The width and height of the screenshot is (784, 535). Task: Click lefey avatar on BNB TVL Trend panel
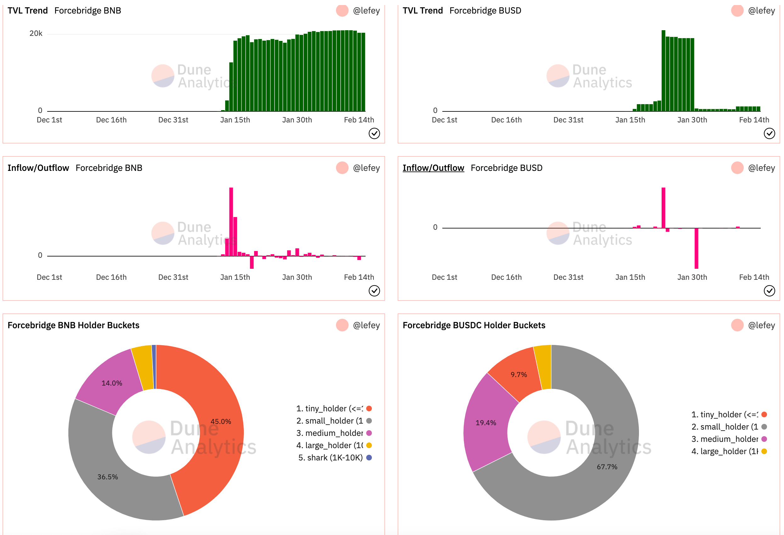(342, 10)
